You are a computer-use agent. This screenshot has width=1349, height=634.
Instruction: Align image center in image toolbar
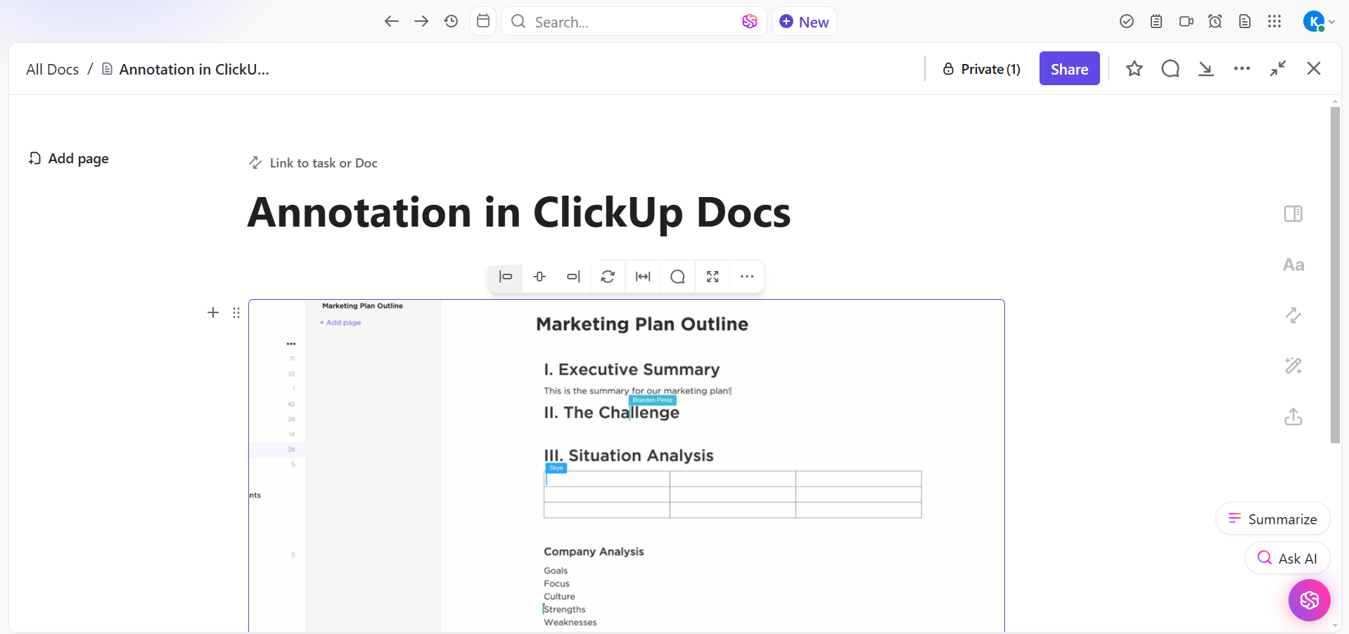coord(539,277)
